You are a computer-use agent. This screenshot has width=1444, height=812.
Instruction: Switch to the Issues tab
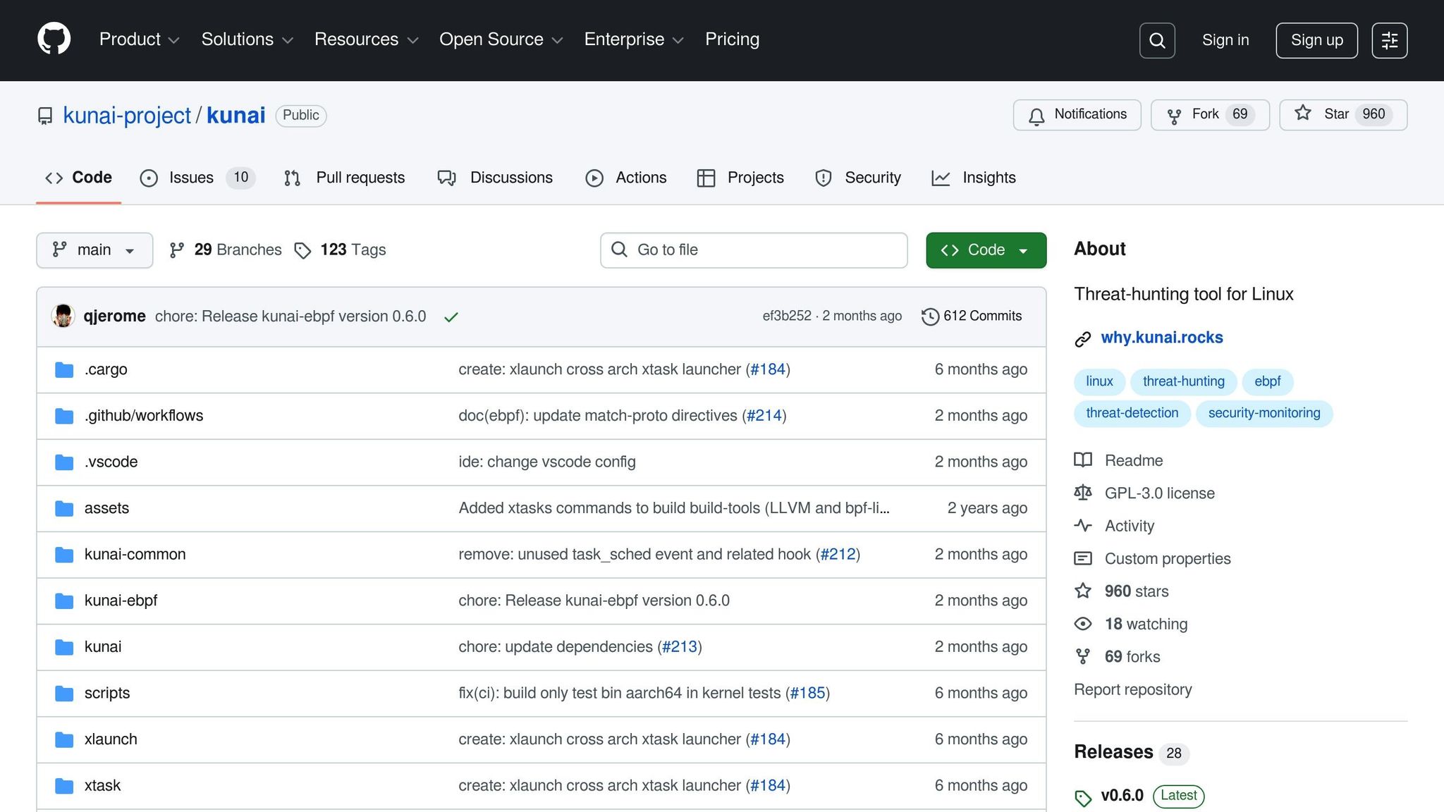point(190,178)
